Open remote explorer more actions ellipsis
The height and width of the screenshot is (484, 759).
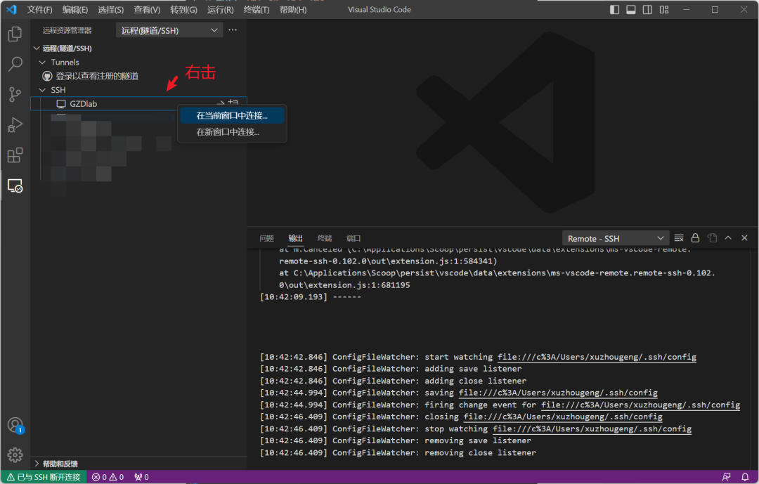pos(233,30)
